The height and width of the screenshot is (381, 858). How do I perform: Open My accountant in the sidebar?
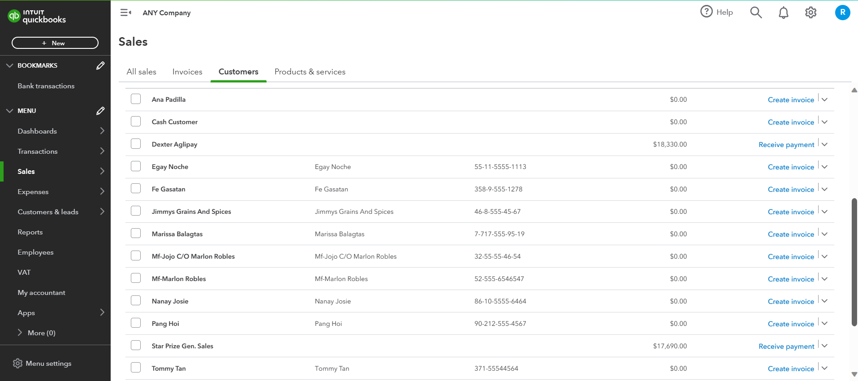coord(41,293)
